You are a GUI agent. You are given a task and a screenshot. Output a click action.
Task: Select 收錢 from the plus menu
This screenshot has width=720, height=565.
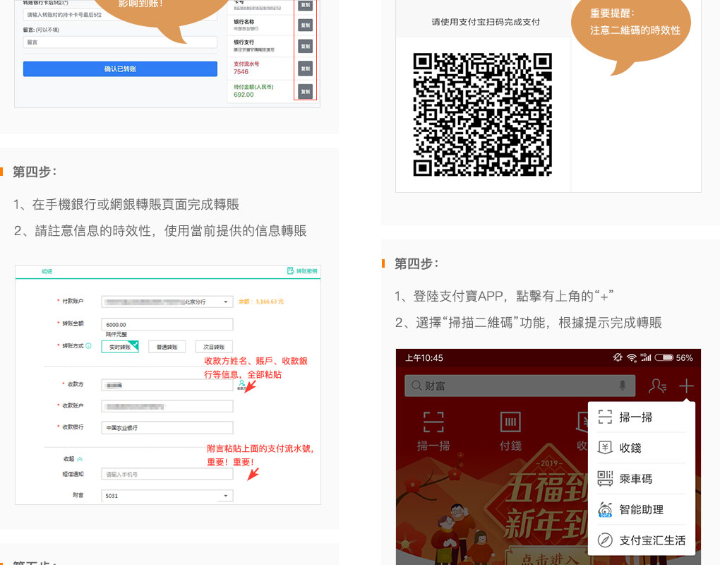pyautogui.click(x=640, y=447)
